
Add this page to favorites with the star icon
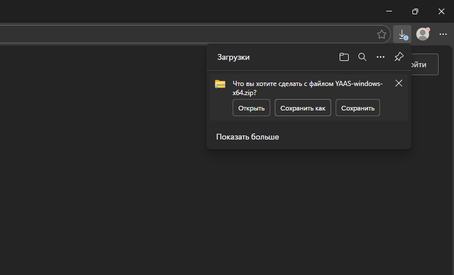(x=382, y=34)
